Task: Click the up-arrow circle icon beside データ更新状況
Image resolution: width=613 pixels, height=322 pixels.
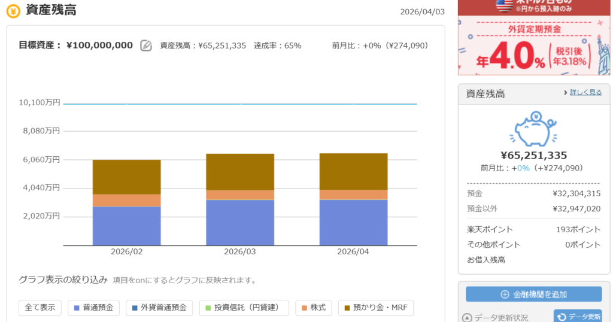Action: pyautogui.click(x=468, y=318)
